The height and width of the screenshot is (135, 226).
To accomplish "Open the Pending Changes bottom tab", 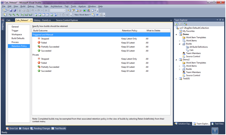I will point(40,129).
